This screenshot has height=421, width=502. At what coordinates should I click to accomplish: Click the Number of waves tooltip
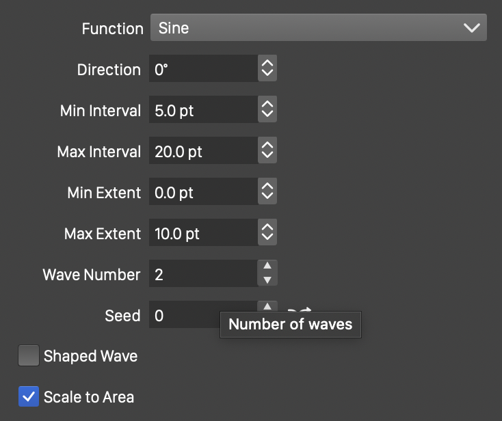tap(290, 324)
